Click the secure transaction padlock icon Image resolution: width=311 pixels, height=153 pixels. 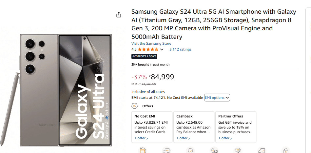point(286,150)
